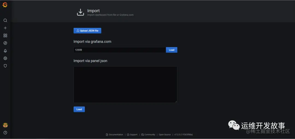This screenshot has width=295, height=139.
Task: Click Load below the panel json textarea
Action: click(79, 109)
